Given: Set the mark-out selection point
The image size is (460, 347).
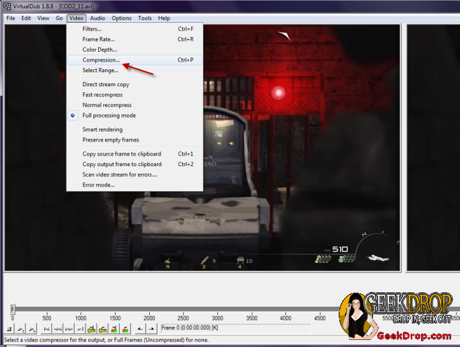Looking at the screenshot, I should [x=152, y=329].
